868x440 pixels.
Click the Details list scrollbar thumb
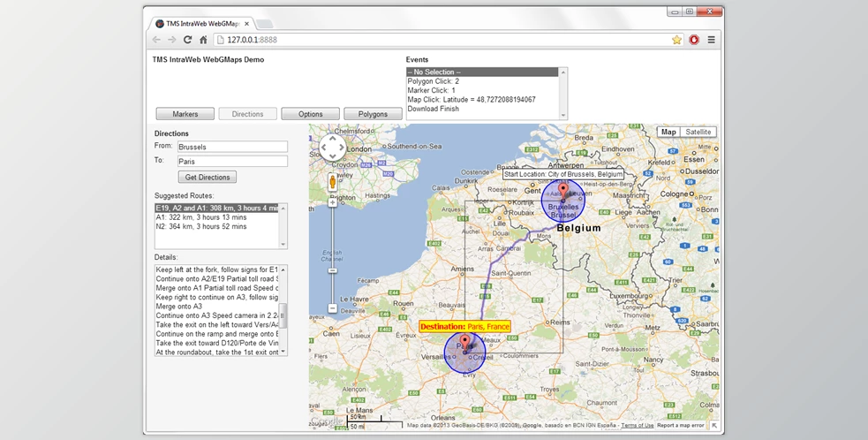(x=283, y=315)
